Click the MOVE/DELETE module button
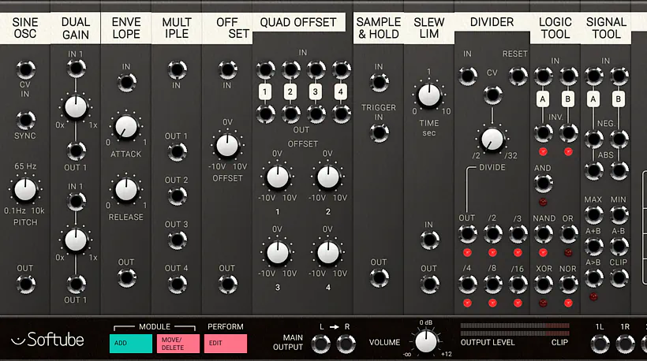The image size is (647, 361). [178, 344]
